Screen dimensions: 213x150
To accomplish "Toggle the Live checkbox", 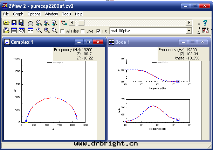I will click(83, 31).
